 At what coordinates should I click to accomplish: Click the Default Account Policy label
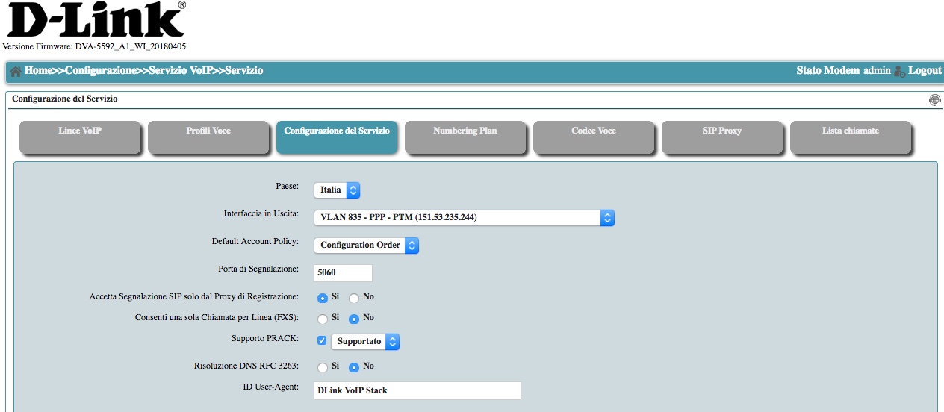point(255,242)
